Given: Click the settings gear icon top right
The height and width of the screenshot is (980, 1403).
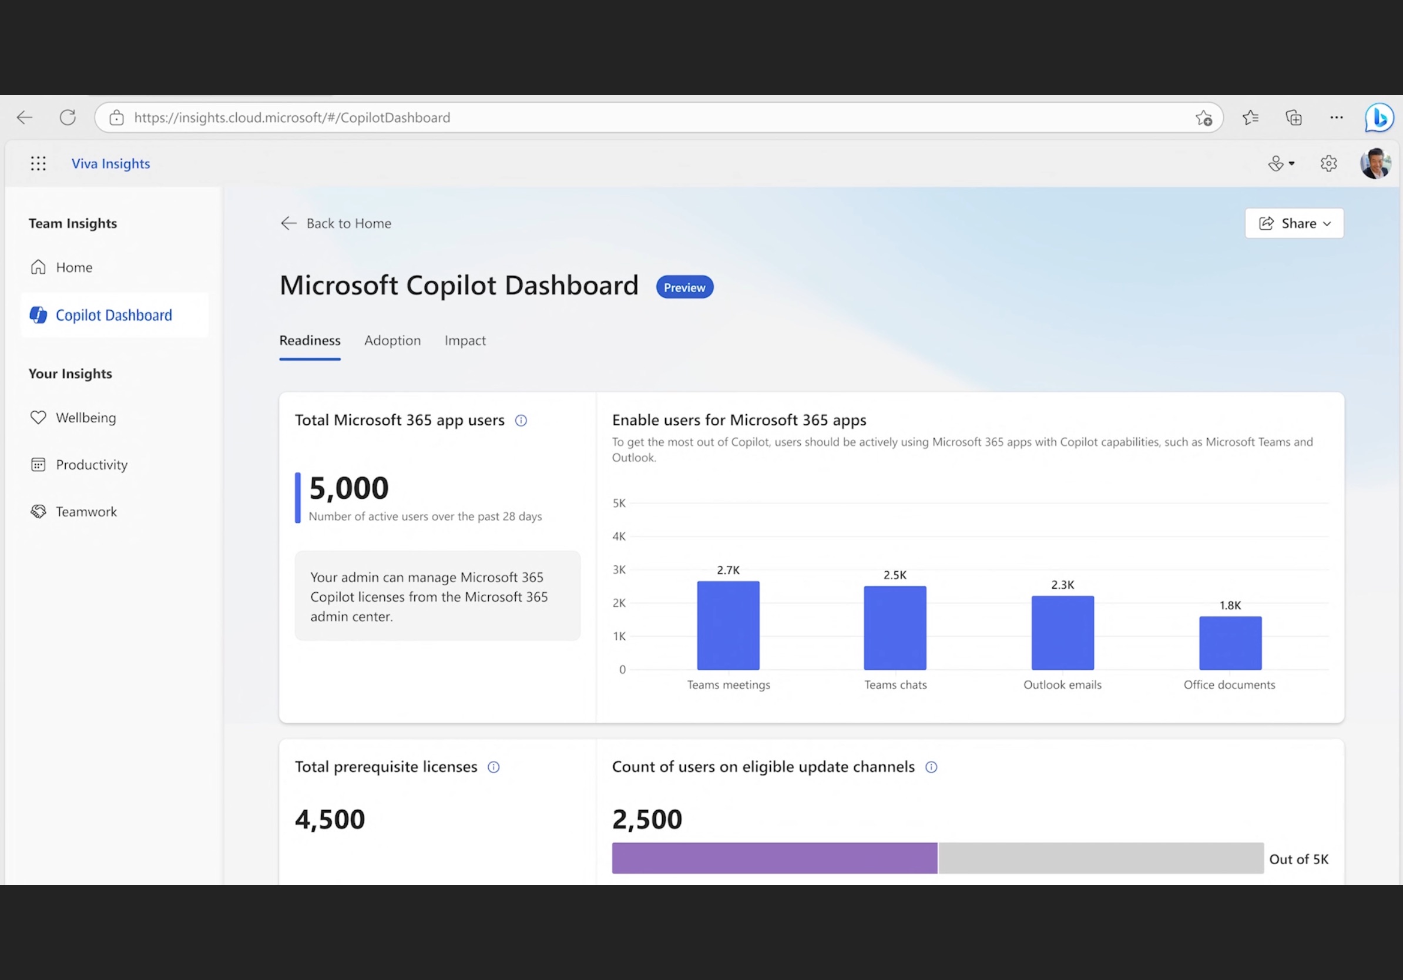Looking at the screenshot, I should tap(1328, 163).
